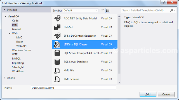
Task: Switch to the medium icons grid view
Action: (x=102, y=11)
